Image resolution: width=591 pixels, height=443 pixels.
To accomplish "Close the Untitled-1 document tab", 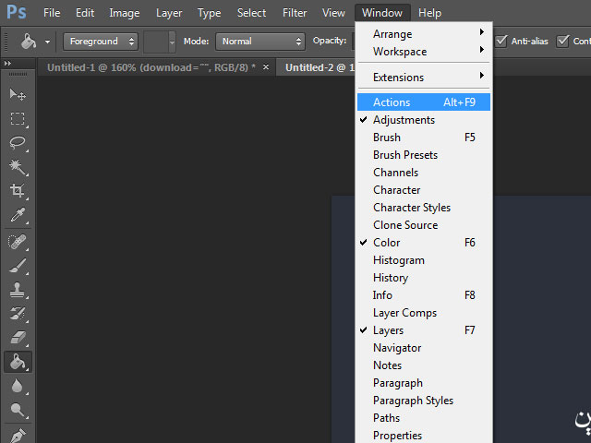I will tap(266, 67).
